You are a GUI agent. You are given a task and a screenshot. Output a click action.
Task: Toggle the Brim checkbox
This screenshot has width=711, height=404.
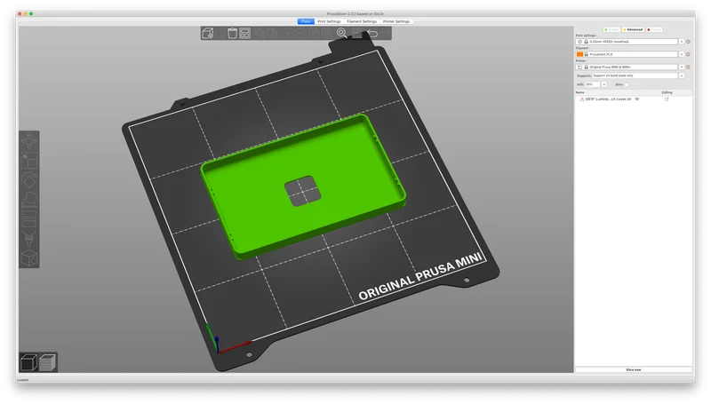627,84
